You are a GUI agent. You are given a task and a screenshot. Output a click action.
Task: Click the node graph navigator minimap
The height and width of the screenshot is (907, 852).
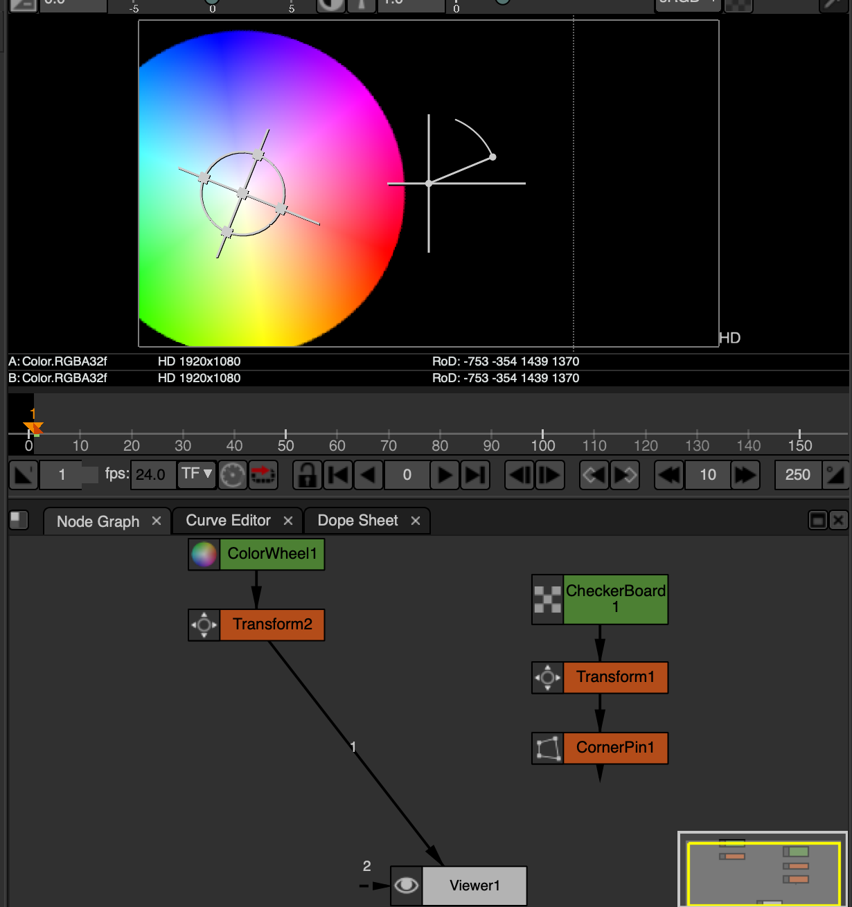point(763,870)
